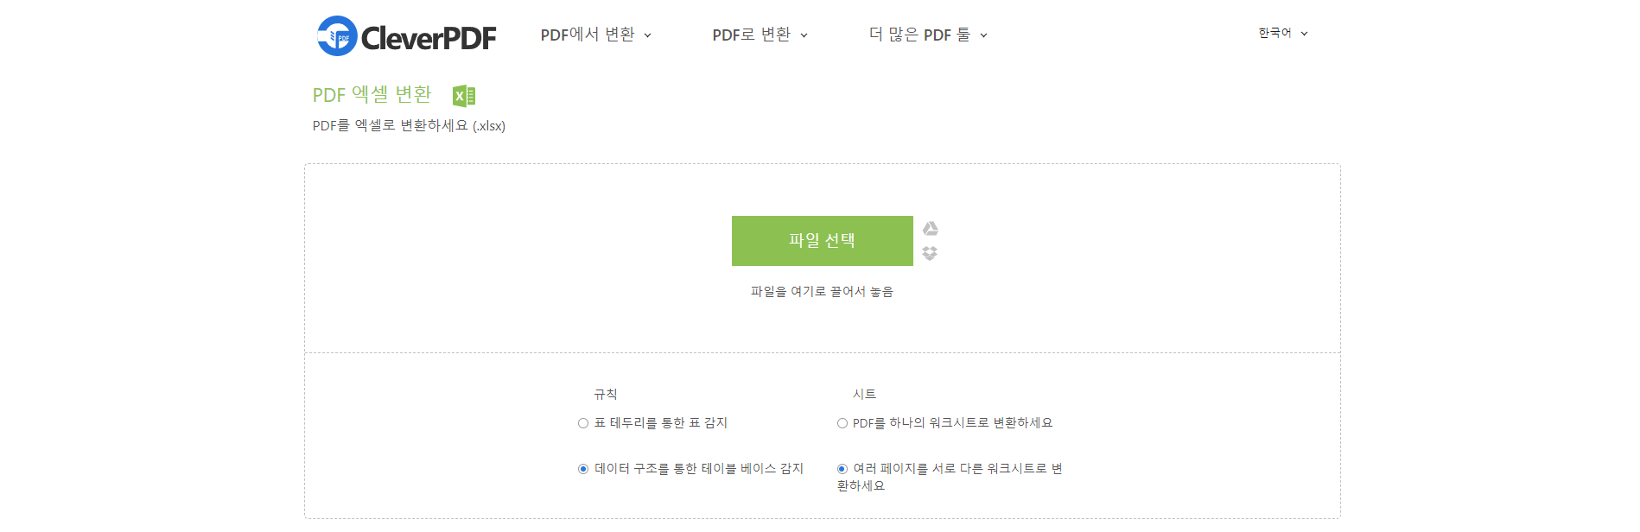Click the Excel icon beside the page title
This screenshot has width=1640, height=532.
pyautogui.click(x=465, y=95)
